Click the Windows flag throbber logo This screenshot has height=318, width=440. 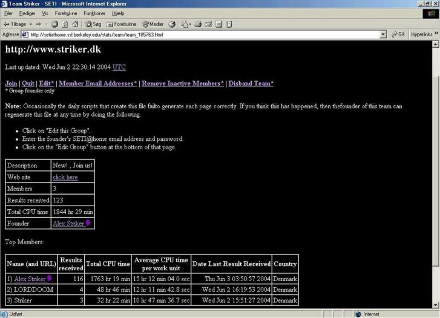pos(431,14)
